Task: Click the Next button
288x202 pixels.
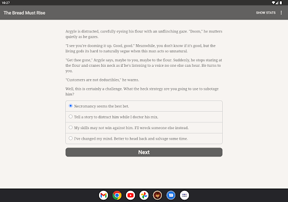Action: (144, 152)
